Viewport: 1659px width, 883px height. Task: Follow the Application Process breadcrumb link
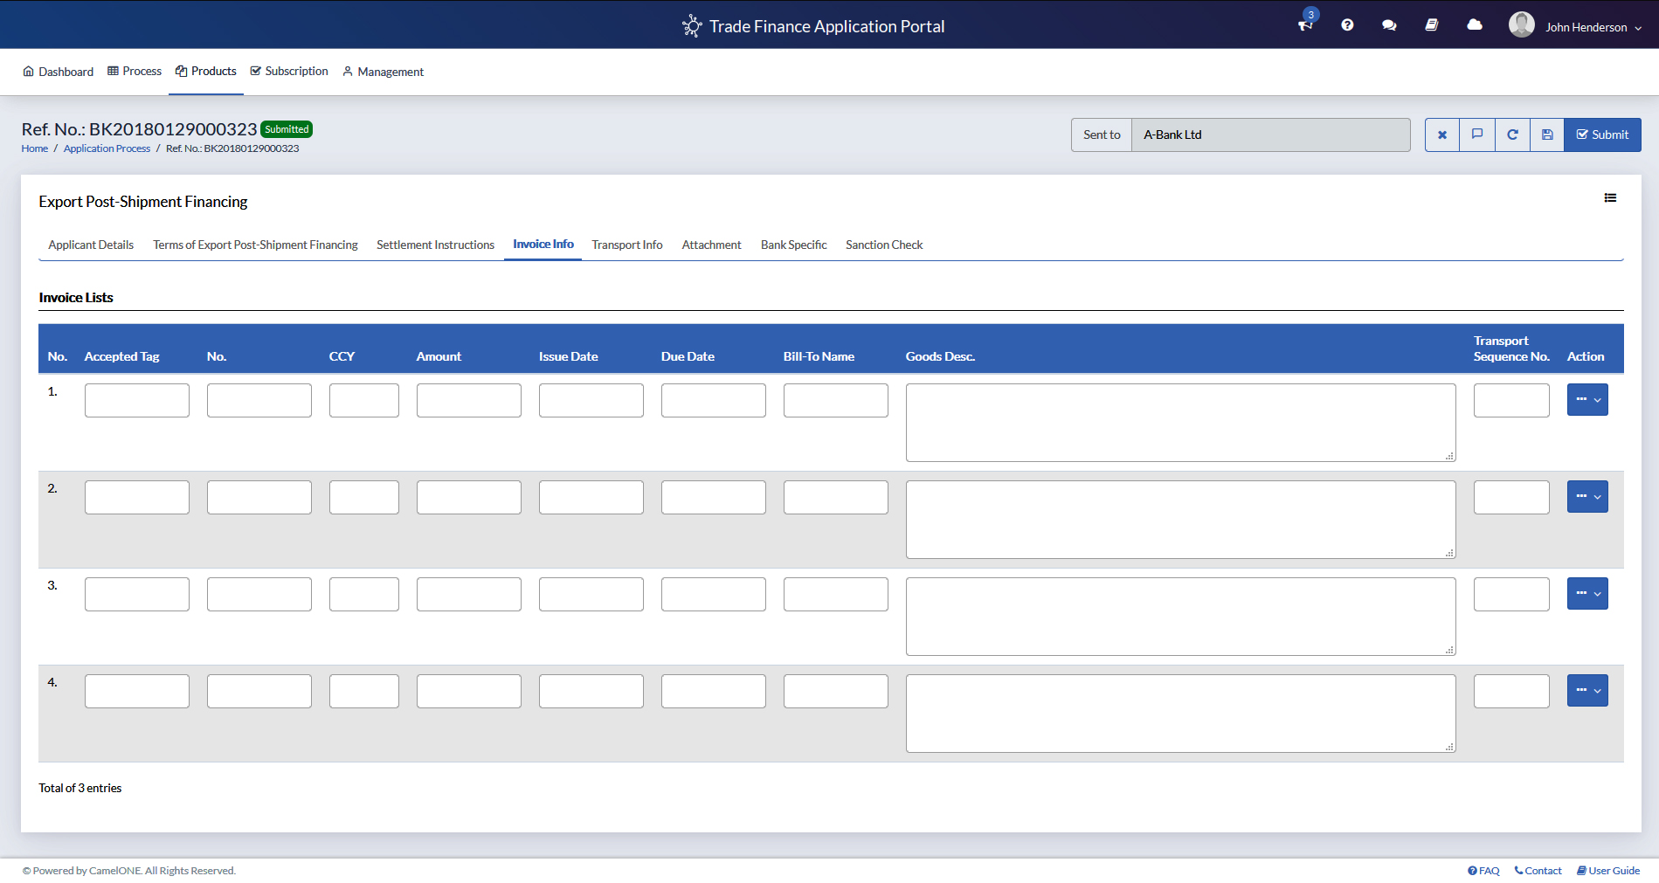click(x=107, y=148)
